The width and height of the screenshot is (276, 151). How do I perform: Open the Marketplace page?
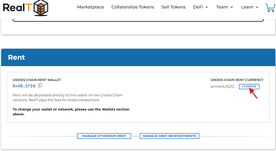point(90,7)
